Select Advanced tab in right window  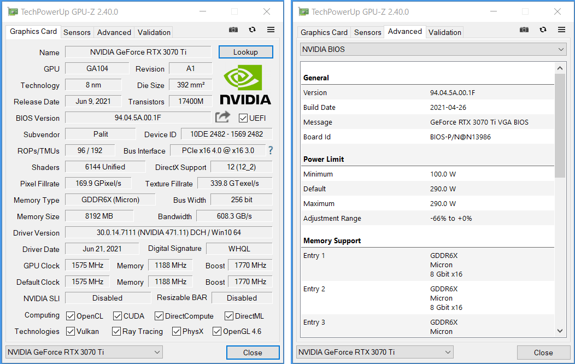(x=405, y=32)
